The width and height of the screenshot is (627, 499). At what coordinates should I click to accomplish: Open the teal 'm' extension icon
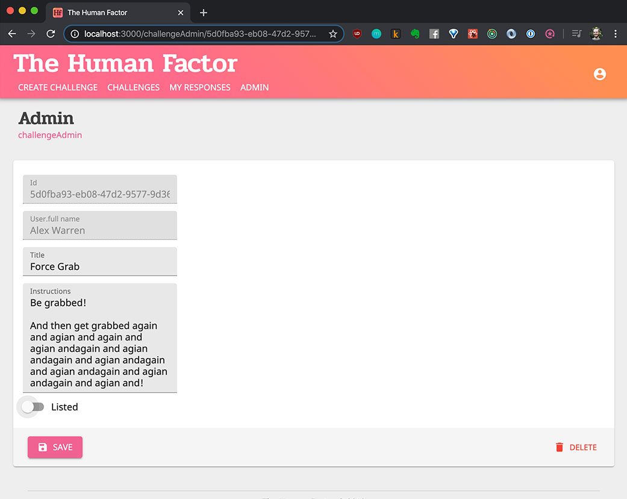[376, 34]
